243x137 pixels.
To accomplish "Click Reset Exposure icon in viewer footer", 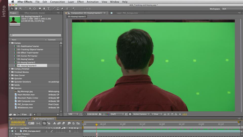I will [x=180, y=114].
